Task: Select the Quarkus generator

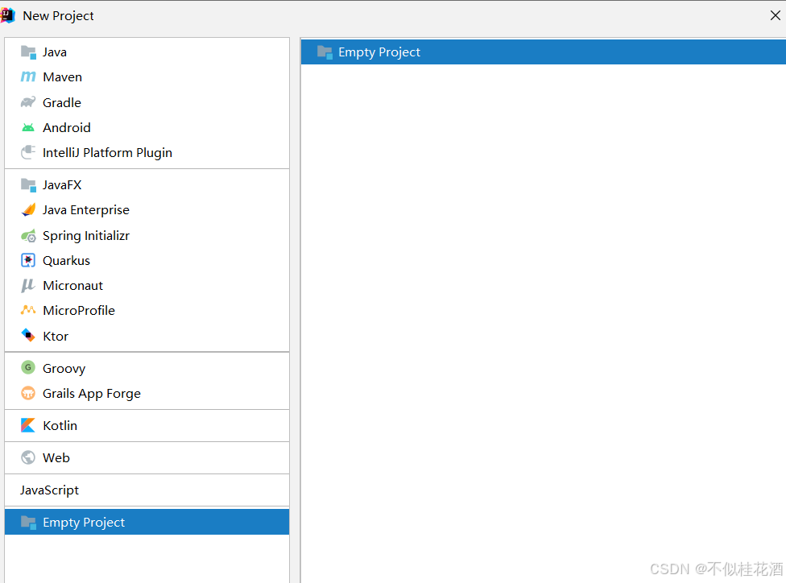Action: (x=147, y=260)
